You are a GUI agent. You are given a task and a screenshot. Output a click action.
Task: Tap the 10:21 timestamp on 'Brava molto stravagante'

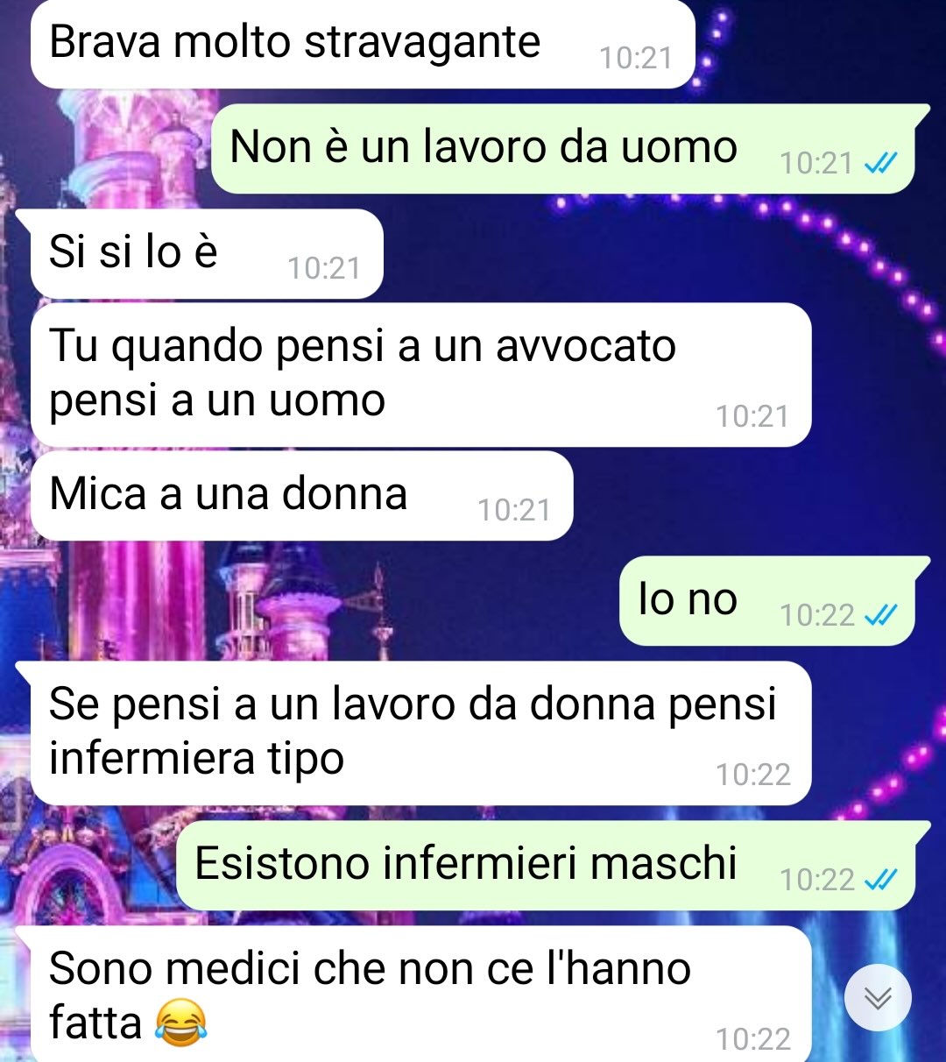coord(636,59)
